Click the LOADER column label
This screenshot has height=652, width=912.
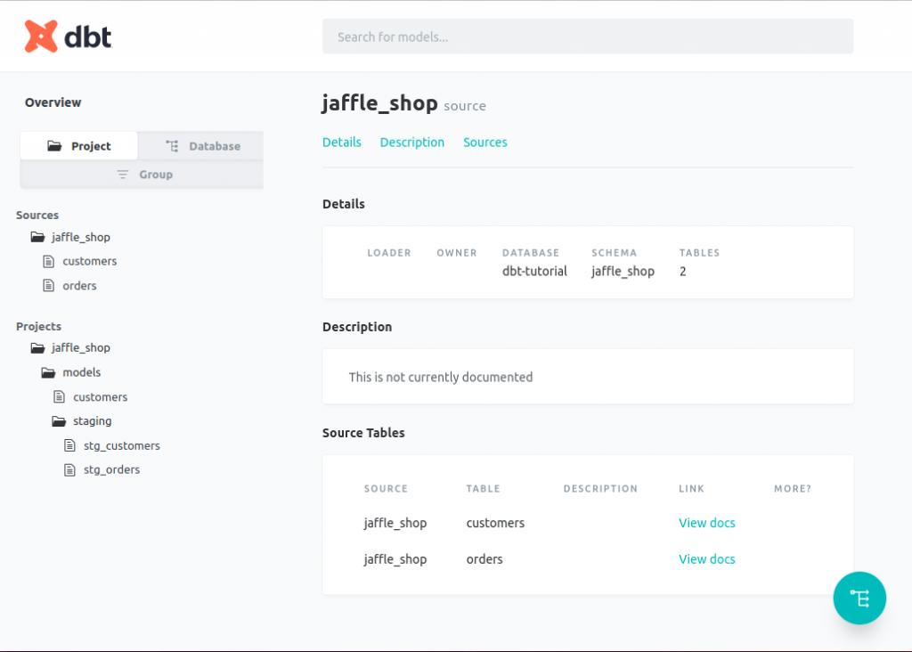[x=389, y=253]
